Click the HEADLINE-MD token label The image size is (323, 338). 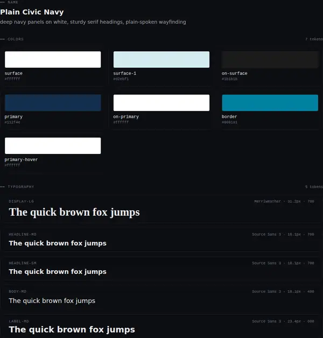(x=23, y=234)
